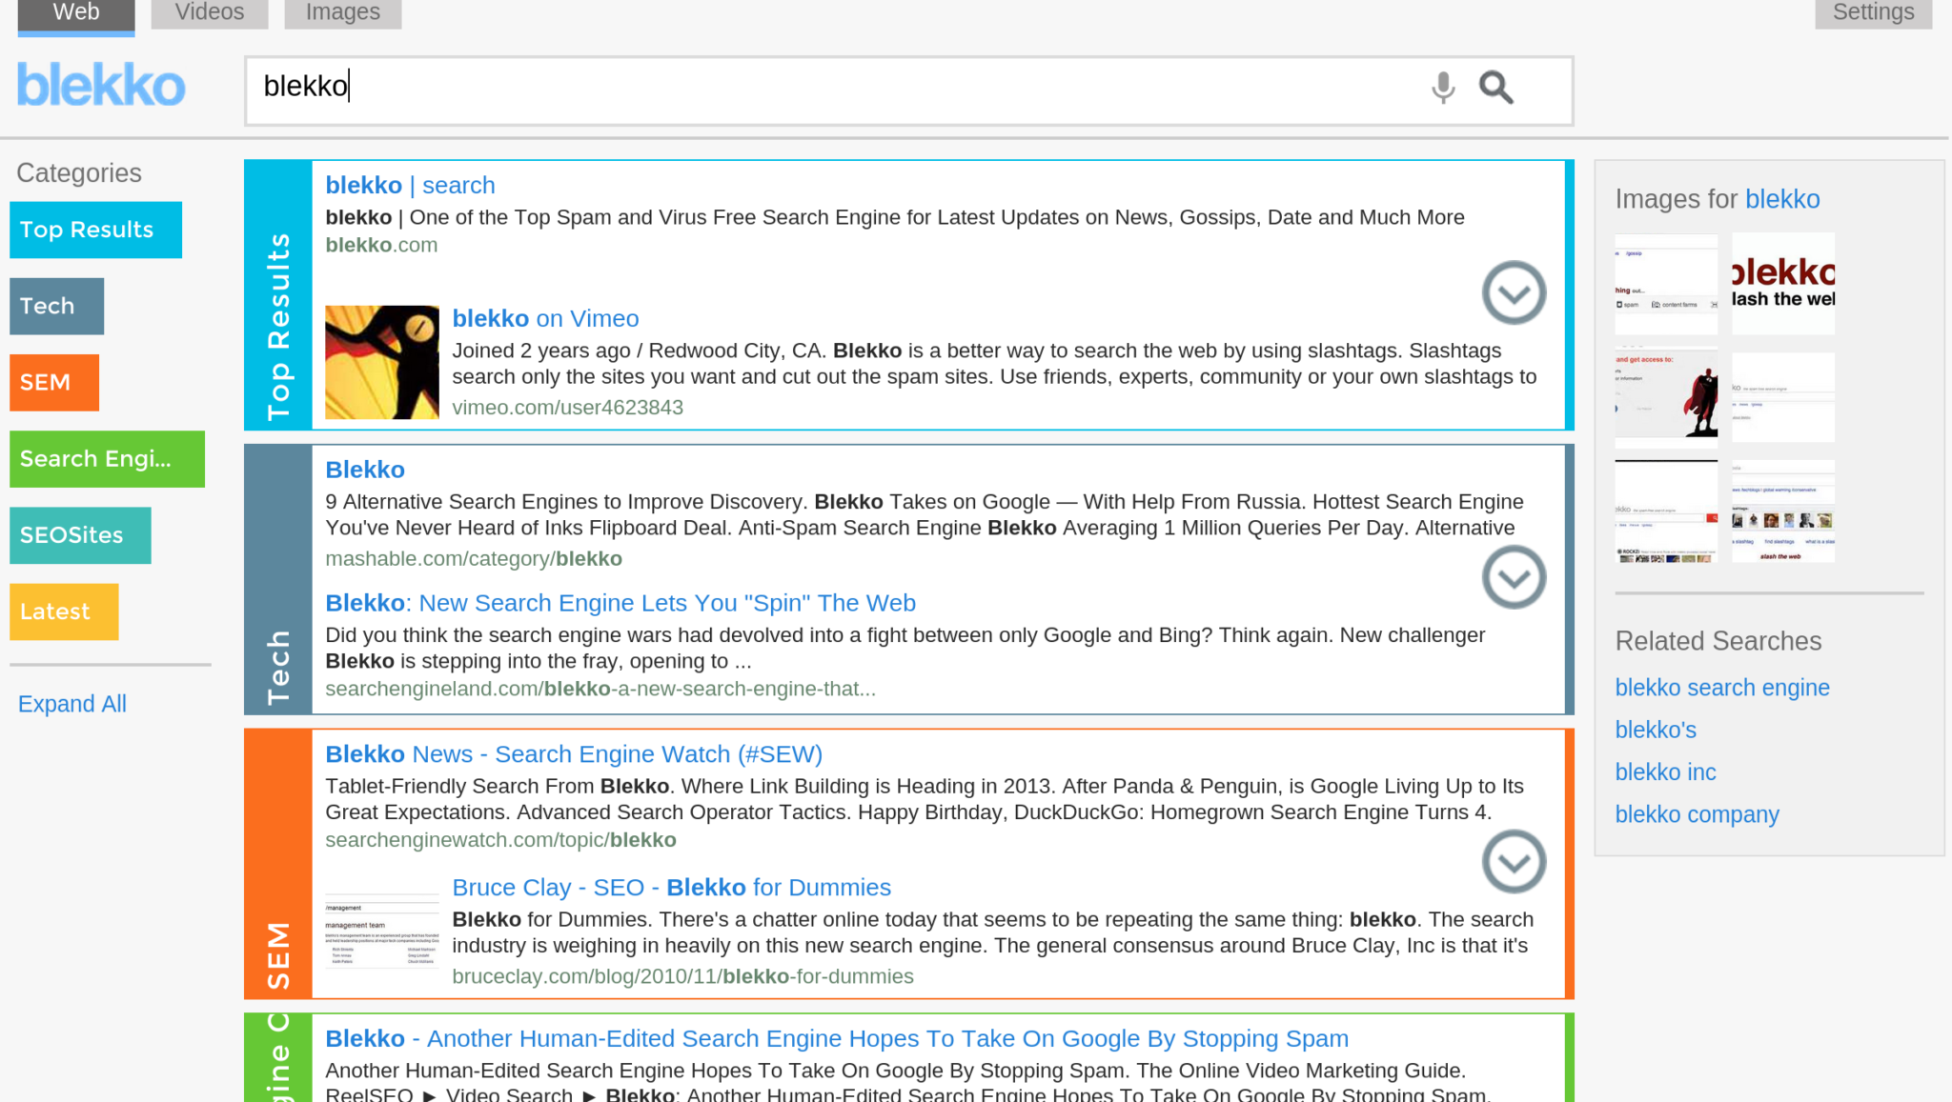The width and height of the screenshot is (1952, 1102).
Task: Switch to the Videos tab
Action: [210, 13]
